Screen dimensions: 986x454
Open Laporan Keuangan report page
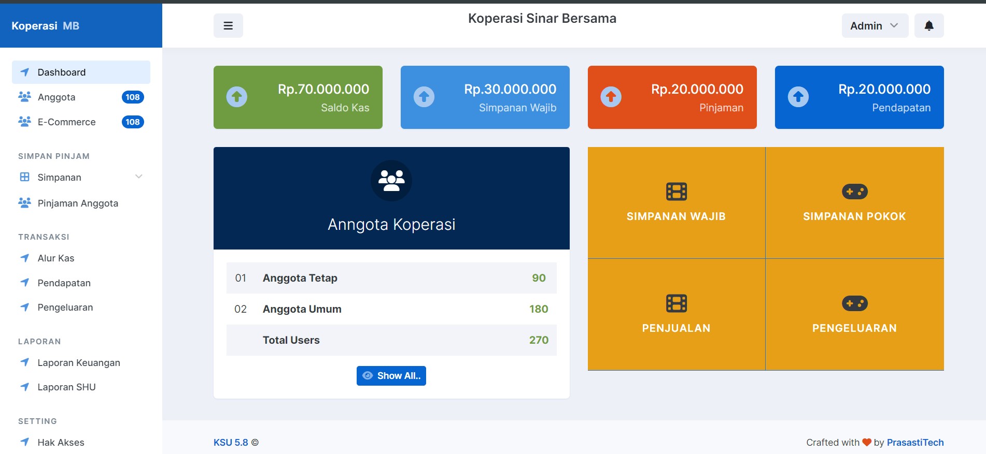pyautogui.click(x=79, y=363)
